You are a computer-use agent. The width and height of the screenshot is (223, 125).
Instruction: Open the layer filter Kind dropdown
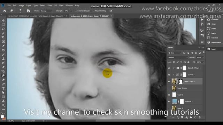click(175, 53)
